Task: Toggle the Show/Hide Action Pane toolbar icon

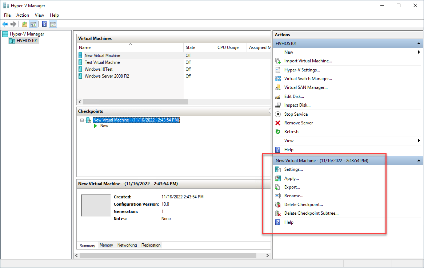Action: click(x=53, y=24)
